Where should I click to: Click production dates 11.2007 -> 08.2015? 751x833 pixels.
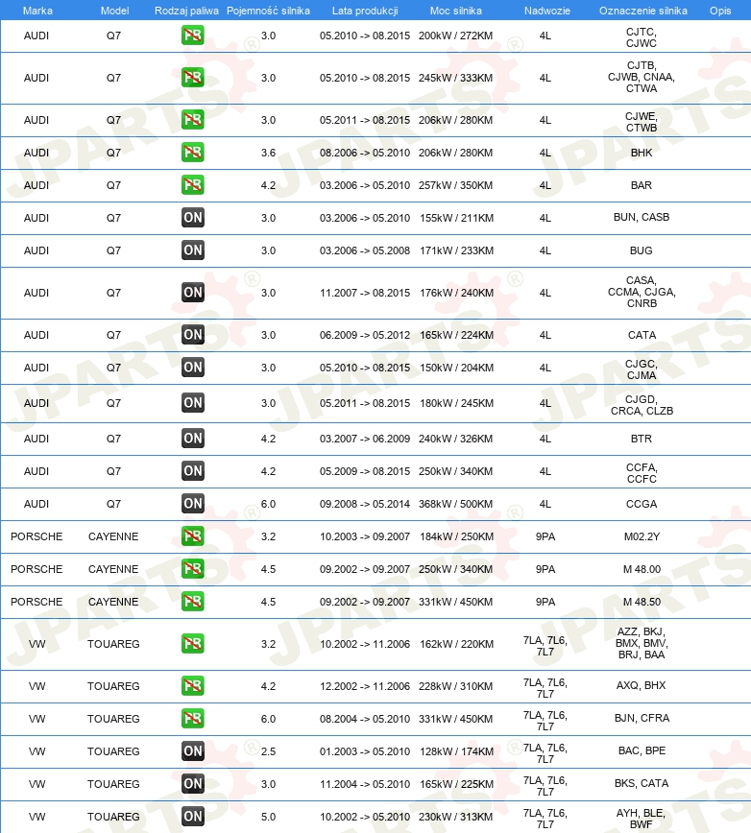click(x=365, y=293)
